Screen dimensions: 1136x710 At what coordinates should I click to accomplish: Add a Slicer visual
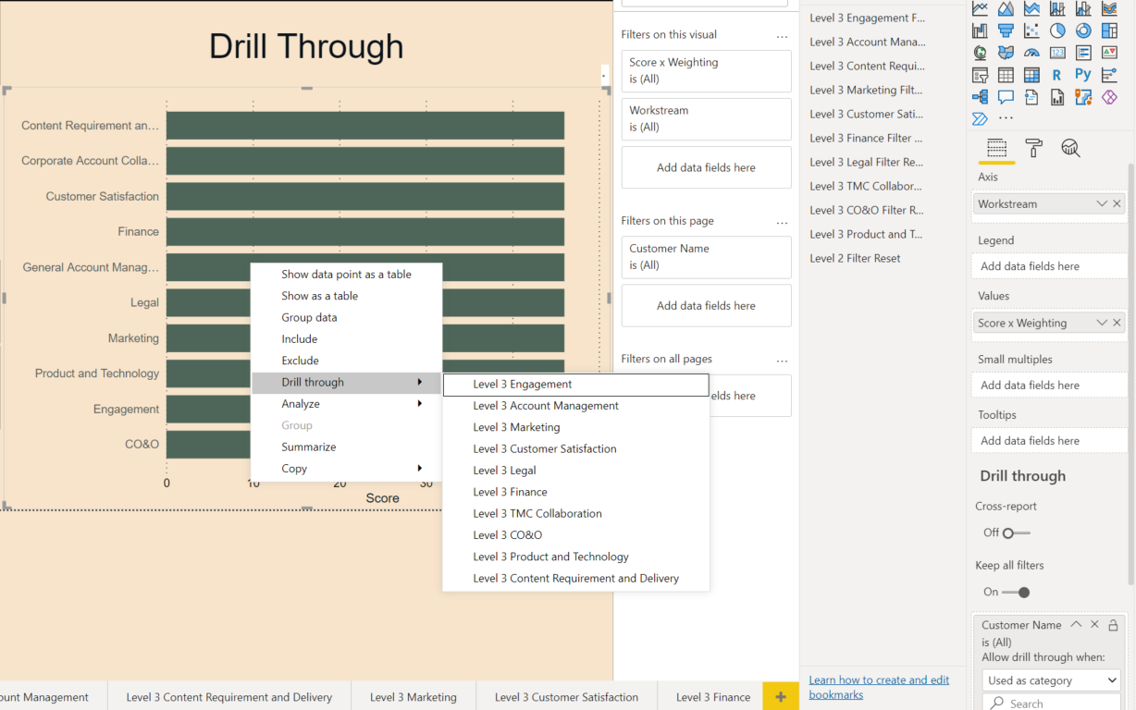980,75
